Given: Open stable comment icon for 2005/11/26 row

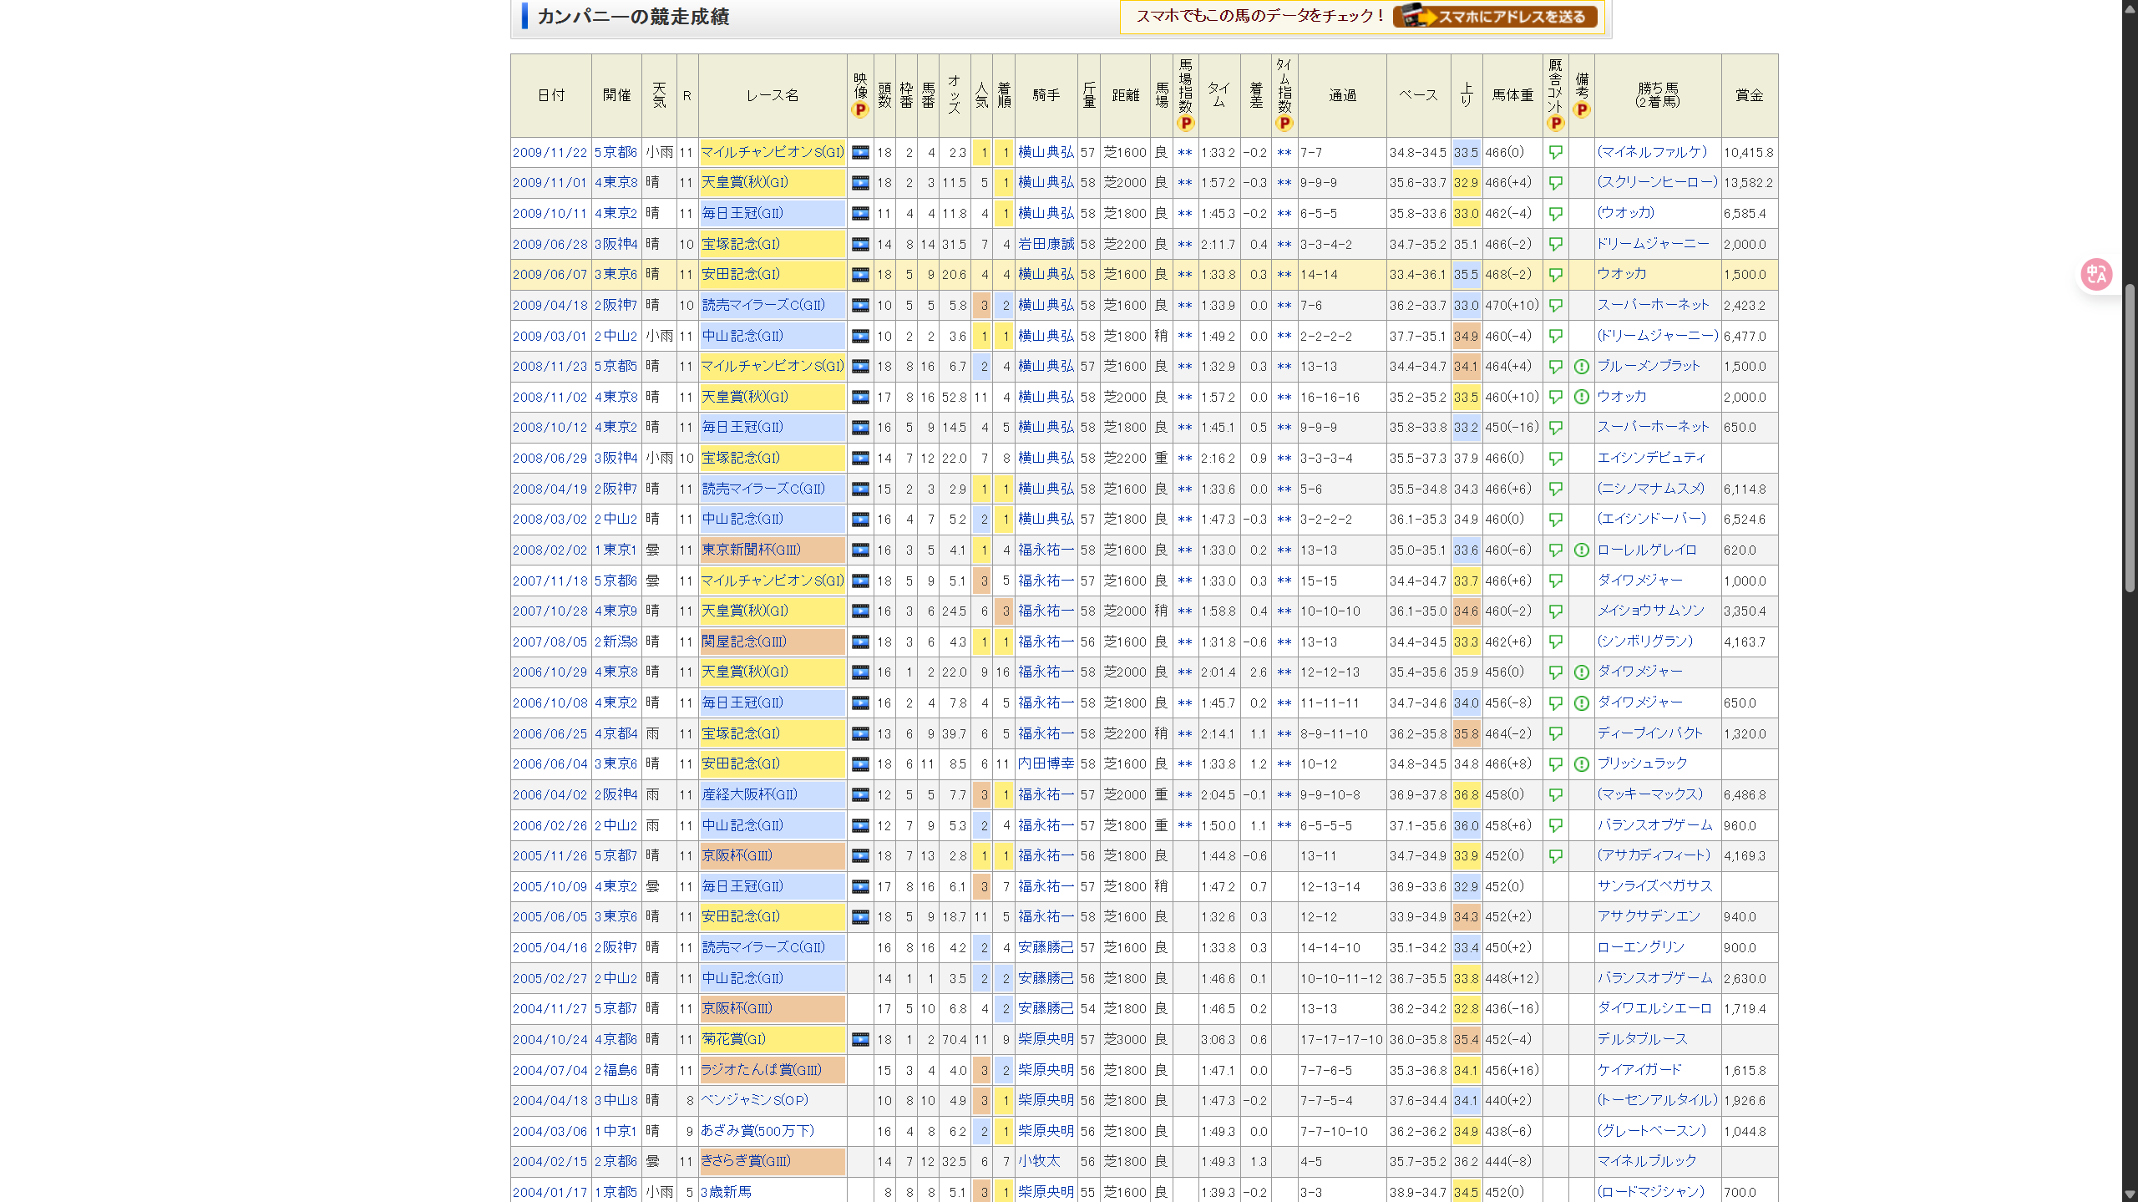Looking at the screenshot, I should point(1555,856).
